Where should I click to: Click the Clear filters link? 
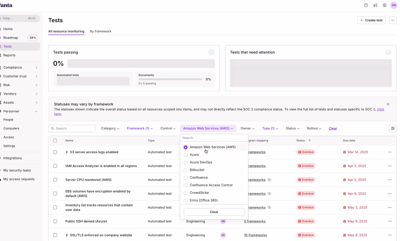tap(333, 128)
